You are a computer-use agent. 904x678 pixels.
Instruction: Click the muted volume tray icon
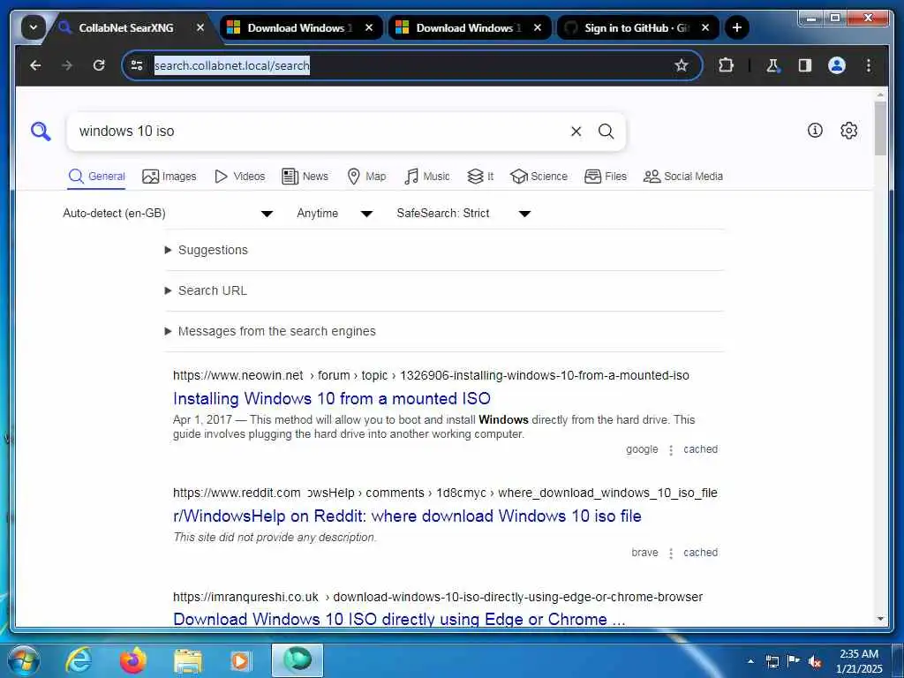tap(815, 661)
